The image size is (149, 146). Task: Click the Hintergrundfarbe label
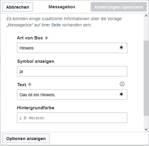(x=36, y=108)
